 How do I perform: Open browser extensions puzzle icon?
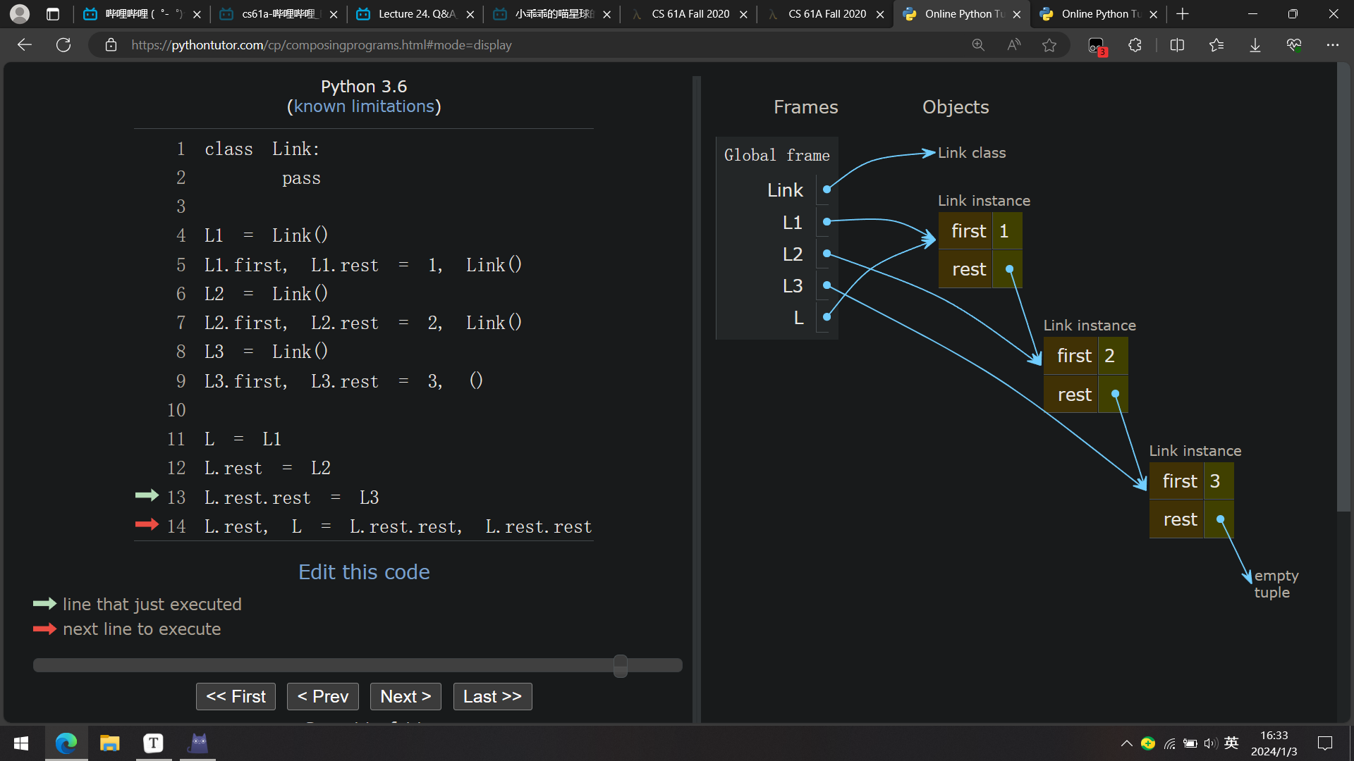pyautogui.click(x=1135, y=45)
